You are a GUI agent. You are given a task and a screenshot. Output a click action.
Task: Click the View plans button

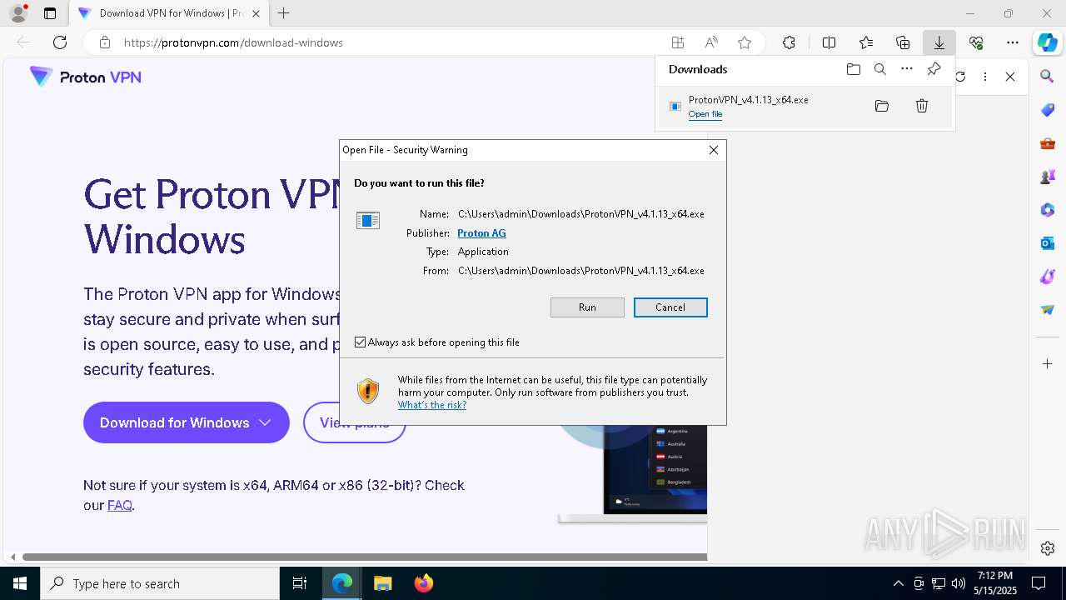coord(354,422)
